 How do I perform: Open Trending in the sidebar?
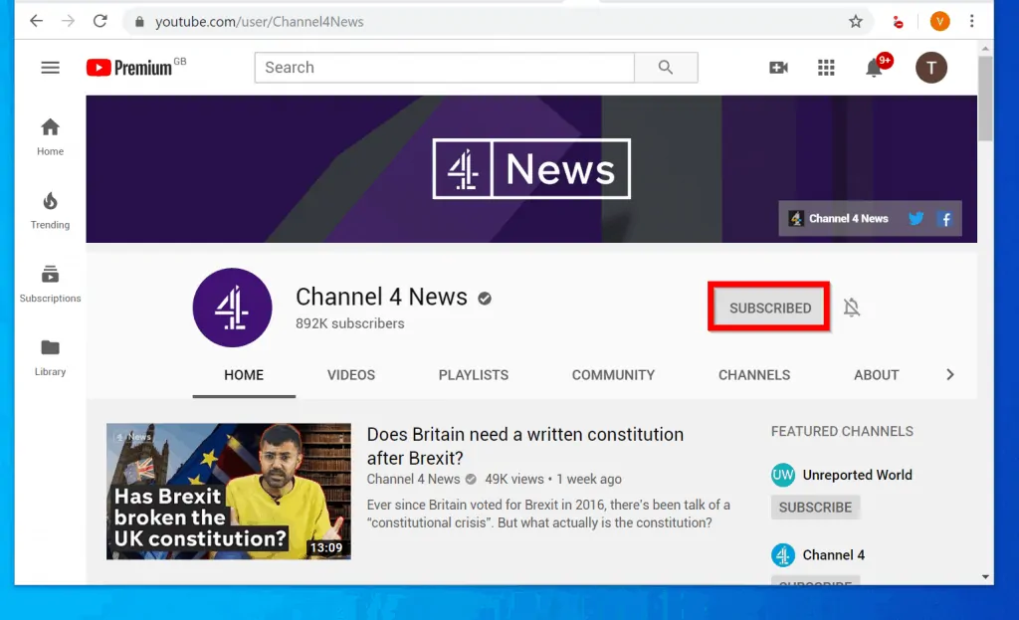(x=50, y=211)
